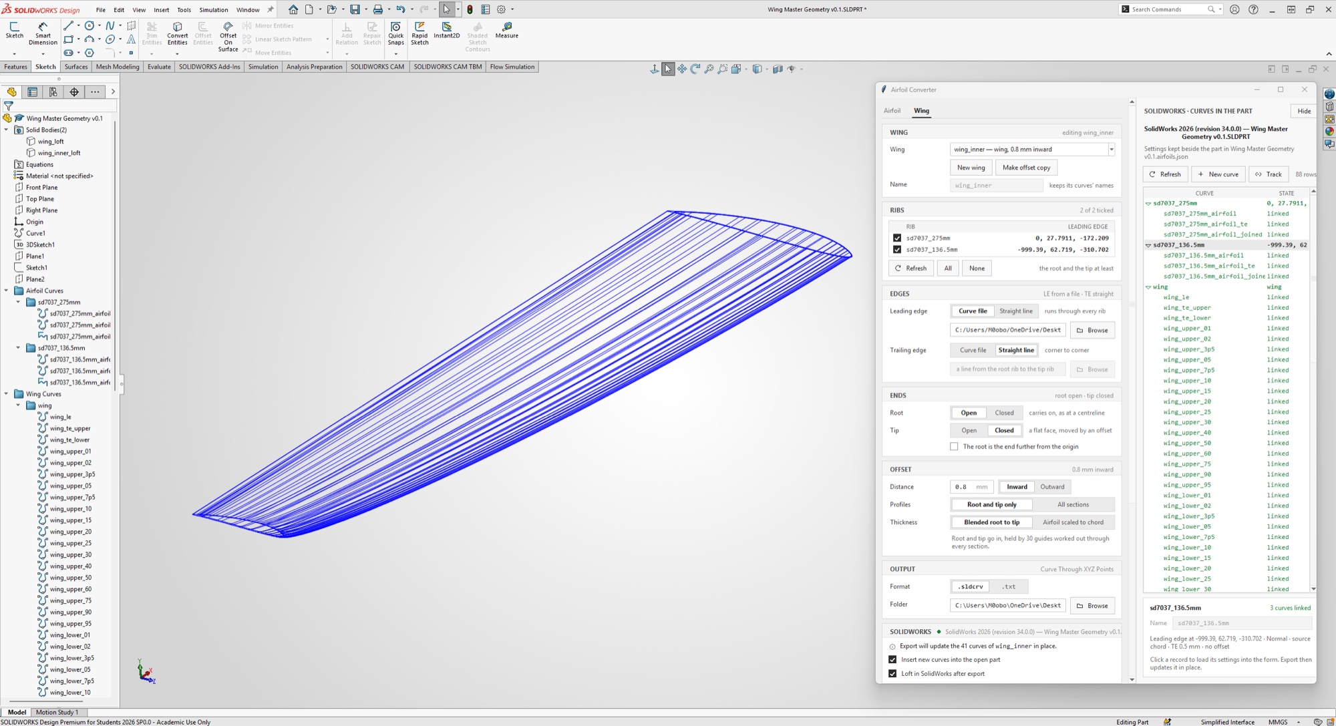1336x726 pixels.
Task: Activate Offset On Surface tool
Action: pos(228,37)
